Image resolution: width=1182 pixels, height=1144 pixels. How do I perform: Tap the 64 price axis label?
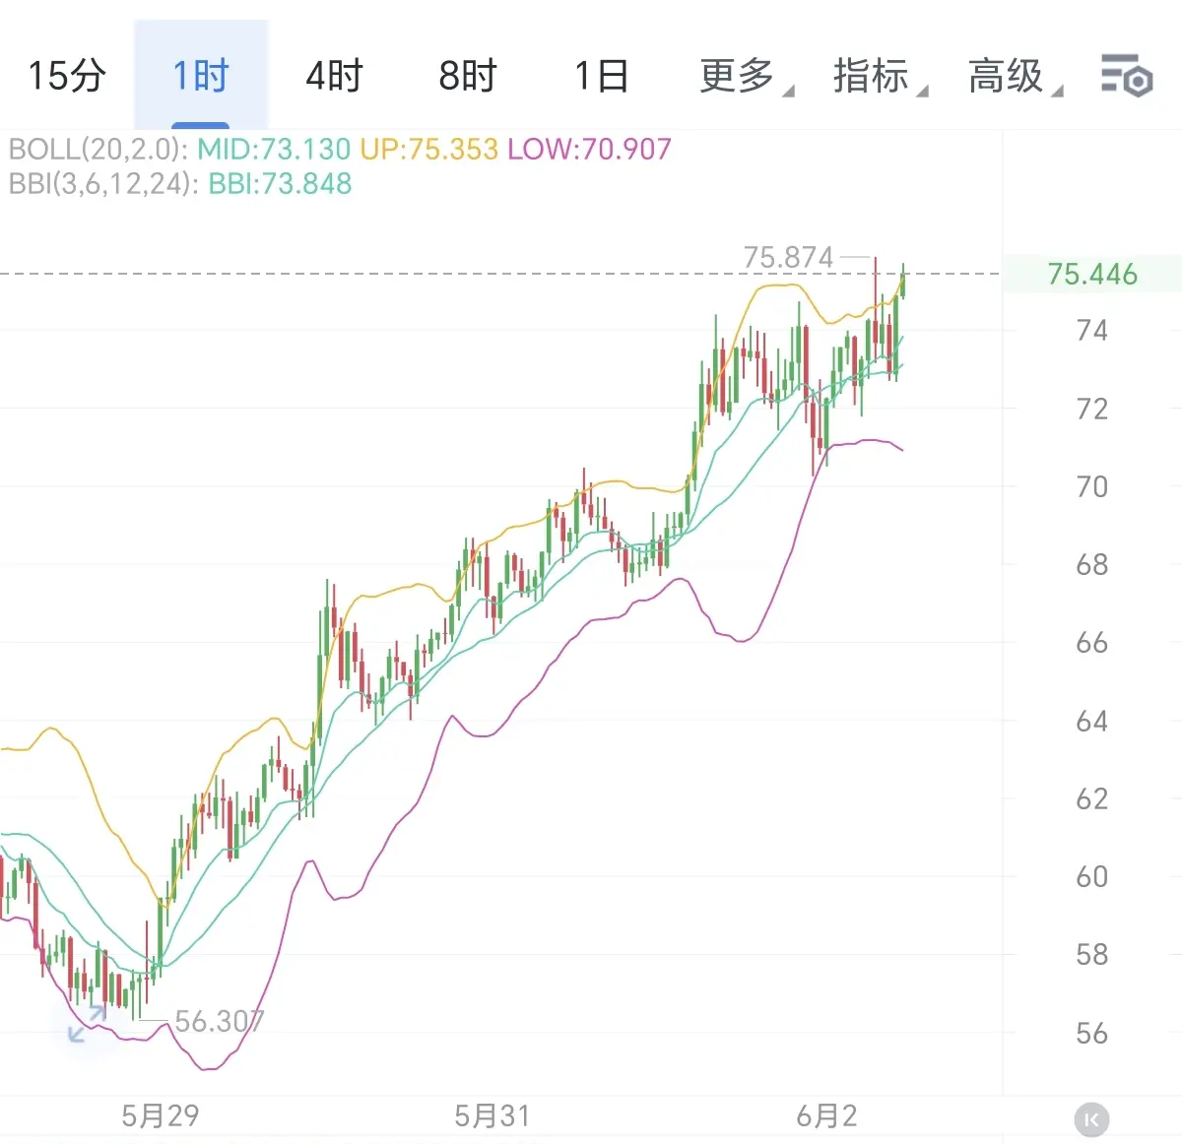(x=1091, y=722)
